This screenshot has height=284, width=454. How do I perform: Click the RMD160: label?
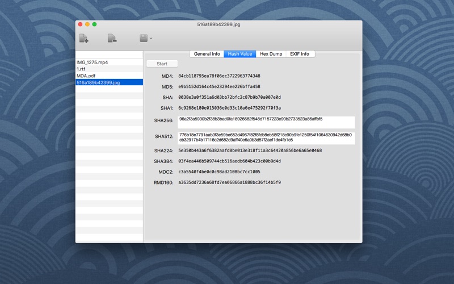[163, 183]
